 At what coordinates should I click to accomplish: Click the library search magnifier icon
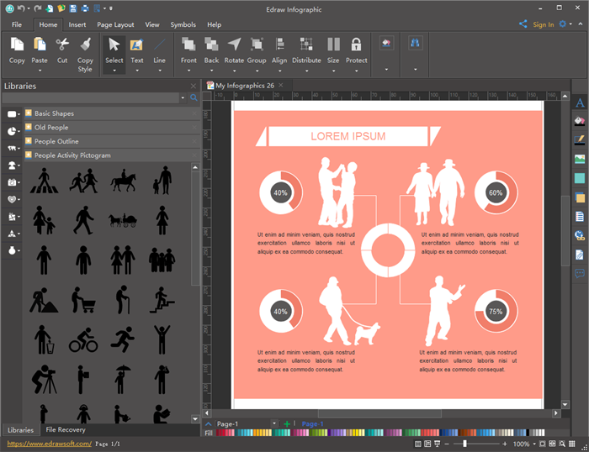[x=194, y=98]
